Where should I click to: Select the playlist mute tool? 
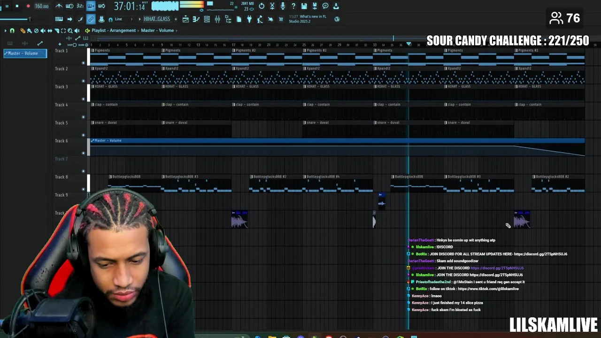(x=43, y=31)
